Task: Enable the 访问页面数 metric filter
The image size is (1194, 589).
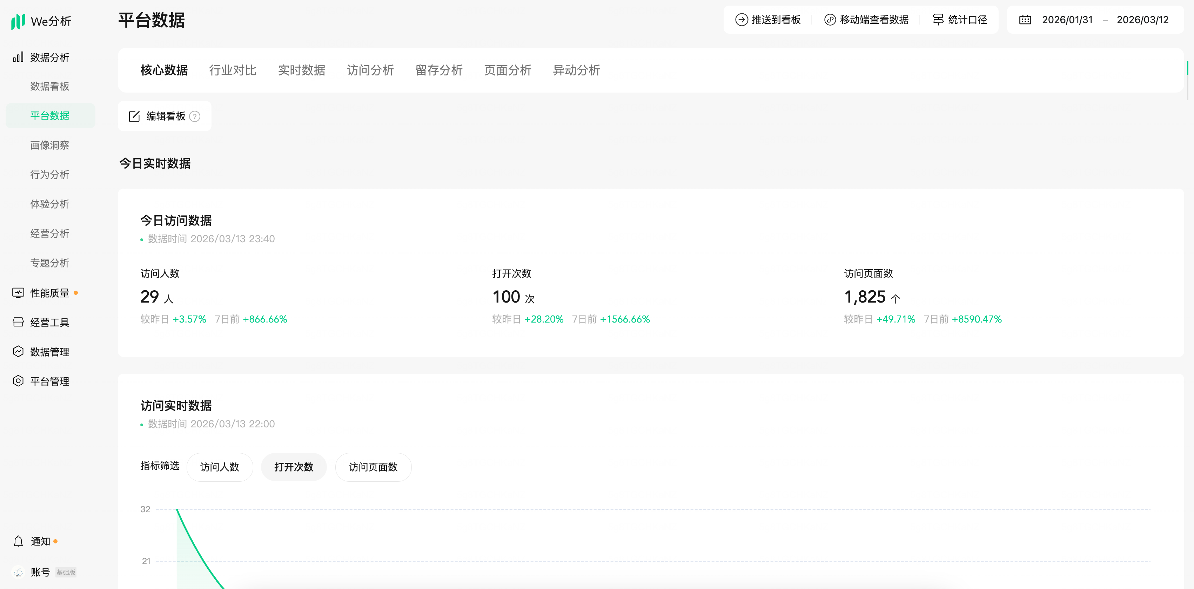Action: point(373,467)
